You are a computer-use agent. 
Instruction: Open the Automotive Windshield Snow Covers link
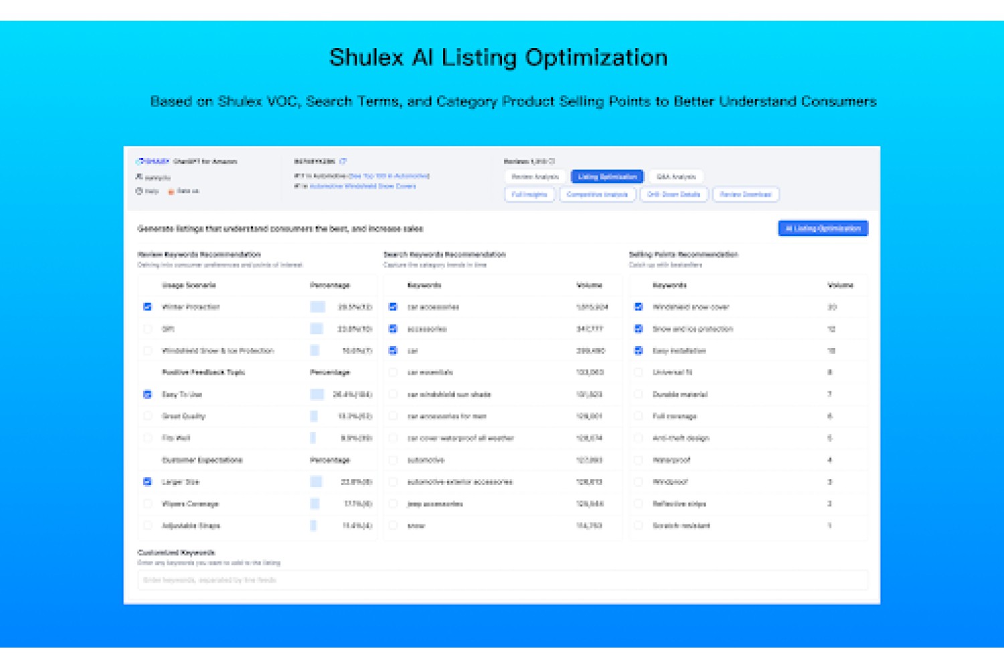click(x=363, y=186)
